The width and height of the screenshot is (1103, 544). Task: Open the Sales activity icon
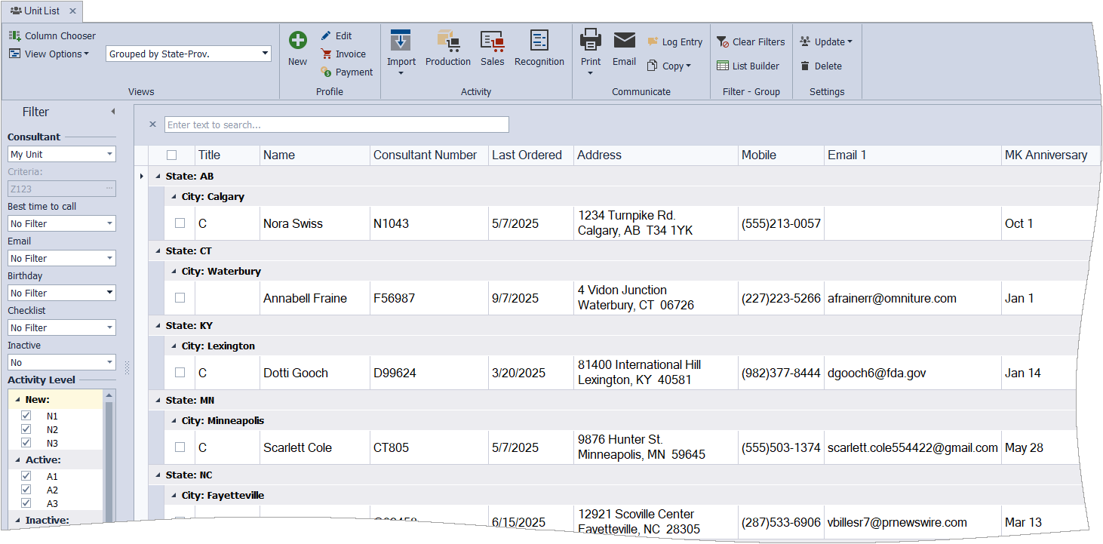coord(492,42)
